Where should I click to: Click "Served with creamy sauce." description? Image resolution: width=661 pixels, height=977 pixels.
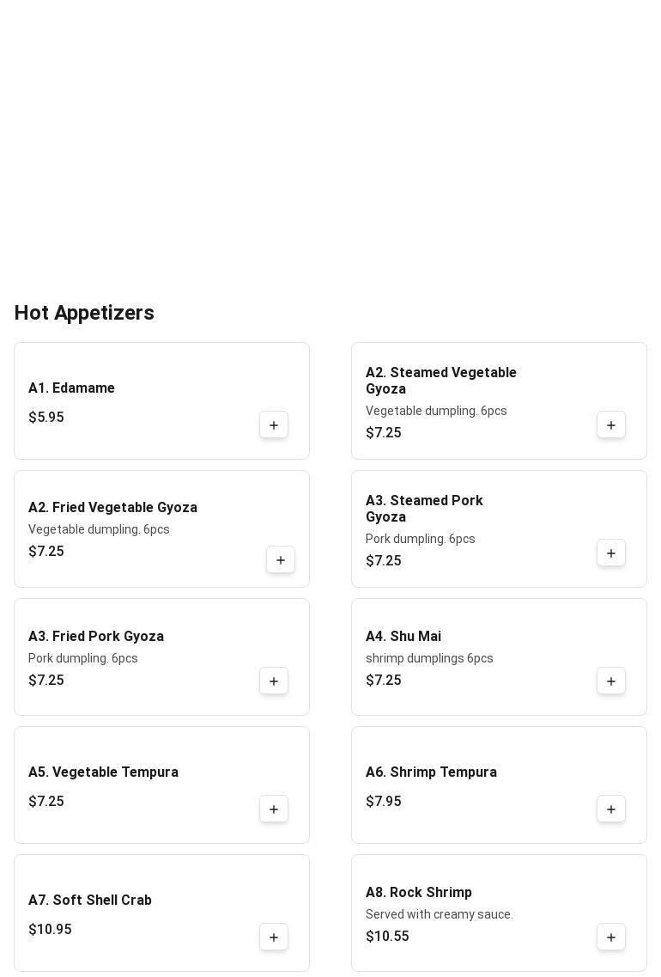pyautogui.click(x=440, y=914)
